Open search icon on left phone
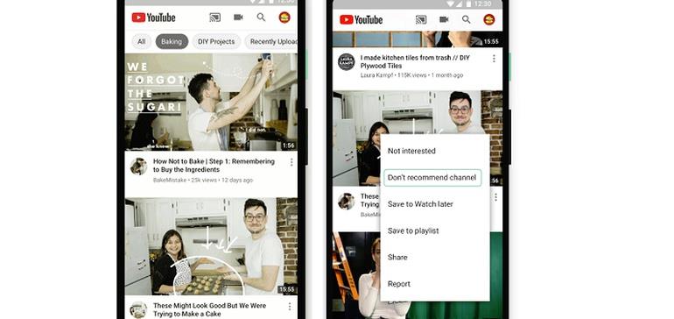 tap(261, 18)
